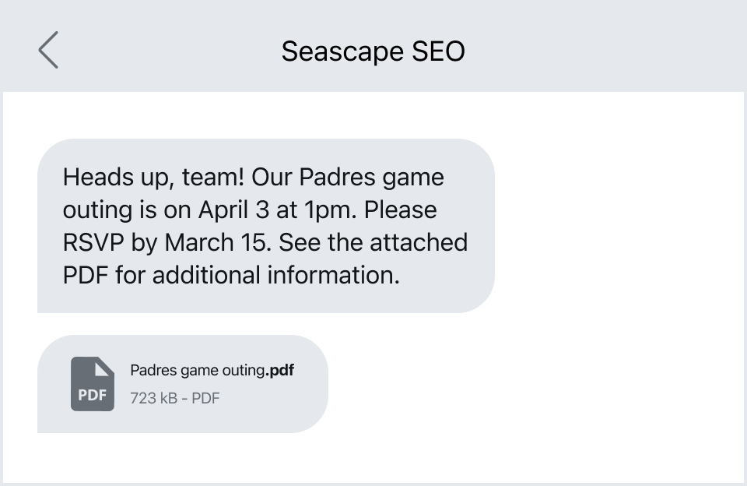Click the bold .pdf file extension
The width and height of the screenshot is (747, 486).
point(281,370)
